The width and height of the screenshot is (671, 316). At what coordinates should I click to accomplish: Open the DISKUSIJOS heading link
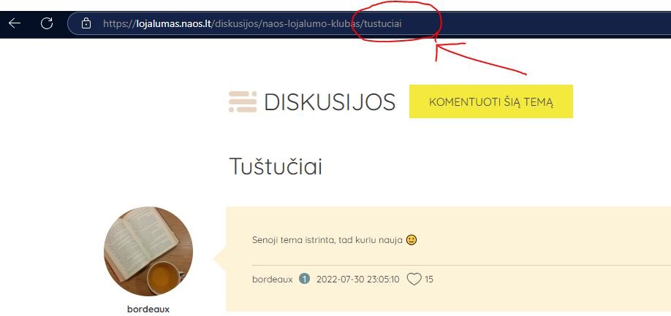(330, 102)
